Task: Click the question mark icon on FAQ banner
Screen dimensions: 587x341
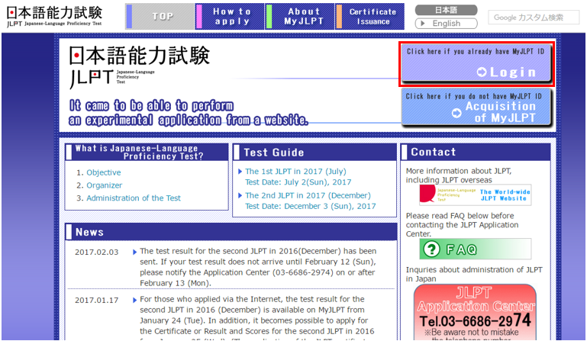Action: (x=431, y=249)
